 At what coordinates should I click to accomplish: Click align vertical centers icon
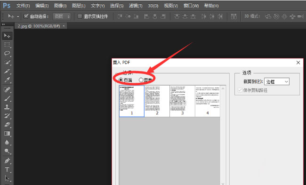click(128, 16)
